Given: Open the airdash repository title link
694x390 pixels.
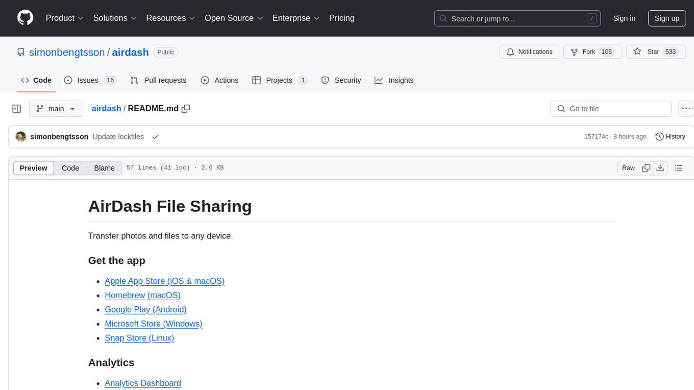Looking at the screenshot, I should 130,52.
